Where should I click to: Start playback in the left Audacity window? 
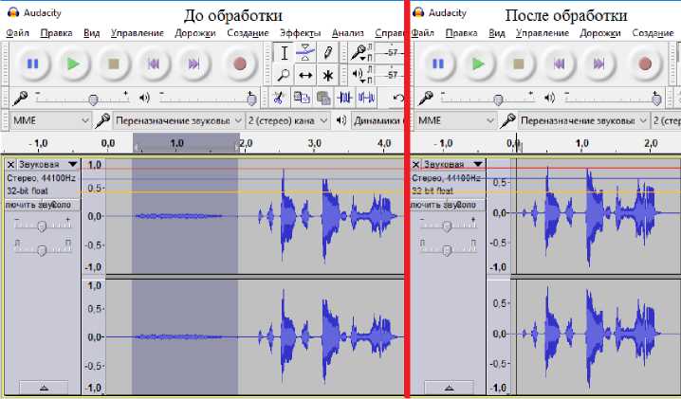coord(73,64)
